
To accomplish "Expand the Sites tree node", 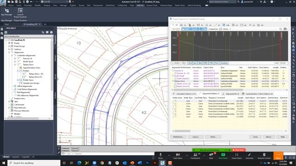I will point(9,101).
